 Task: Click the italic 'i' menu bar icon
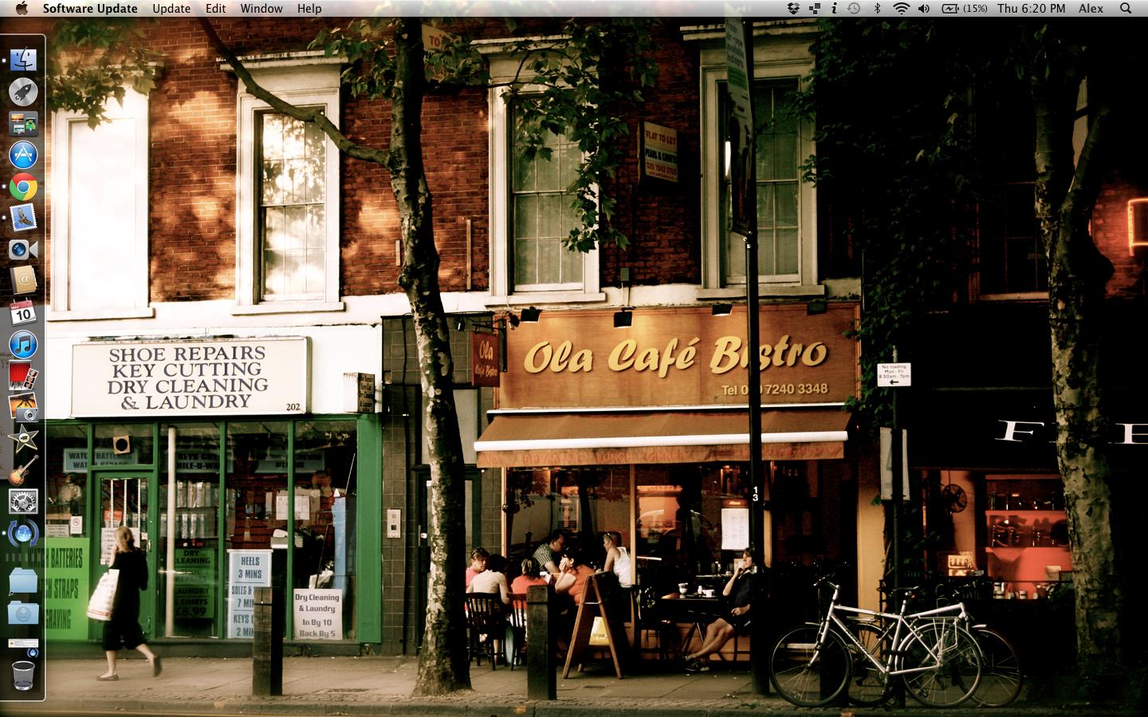834,9
